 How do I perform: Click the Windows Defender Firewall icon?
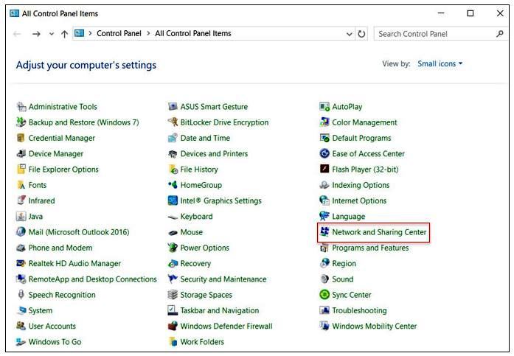(173, 326)
